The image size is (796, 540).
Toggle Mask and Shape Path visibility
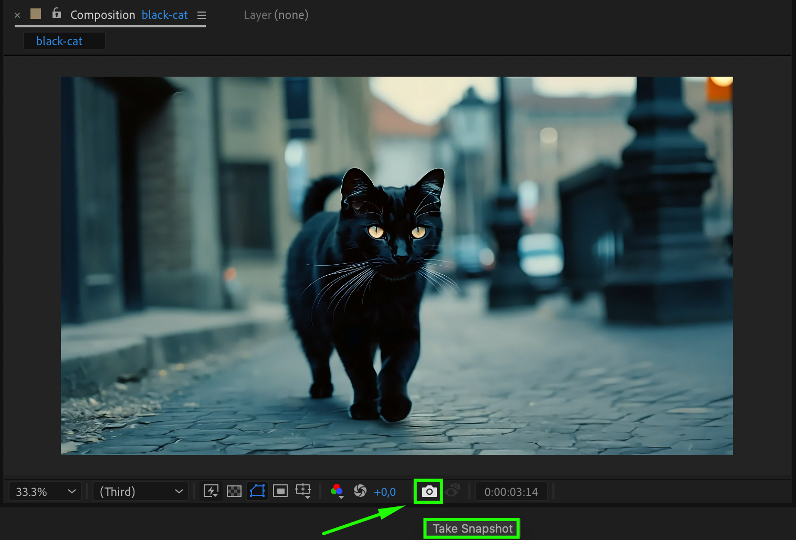pos(257,491)
